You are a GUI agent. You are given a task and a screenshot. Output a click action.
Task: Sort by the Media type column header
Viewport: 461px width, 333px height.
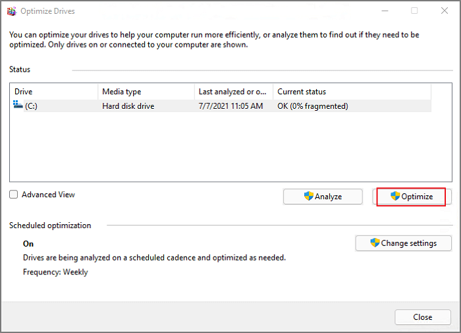(x=146, y=92)
